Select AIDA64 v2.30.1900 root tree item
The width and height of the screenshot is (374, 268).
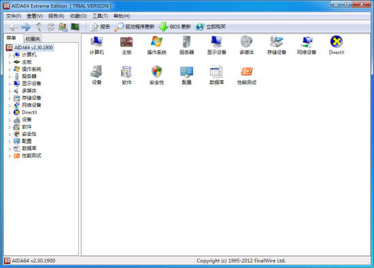(x=29, y=48)
